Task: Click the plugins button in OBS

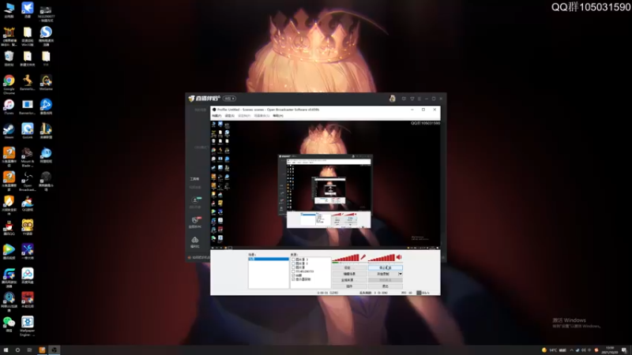Action: pos(349,286)
